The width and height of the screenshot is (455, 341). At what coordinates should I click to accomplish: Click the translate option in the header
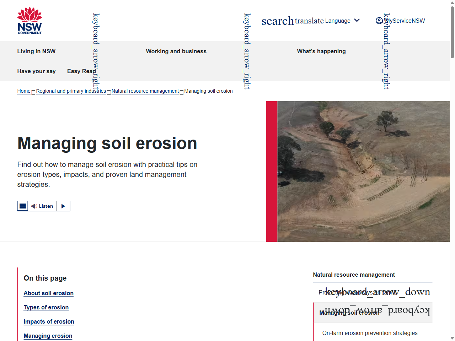pyautogui.click(x=309, y=21)
